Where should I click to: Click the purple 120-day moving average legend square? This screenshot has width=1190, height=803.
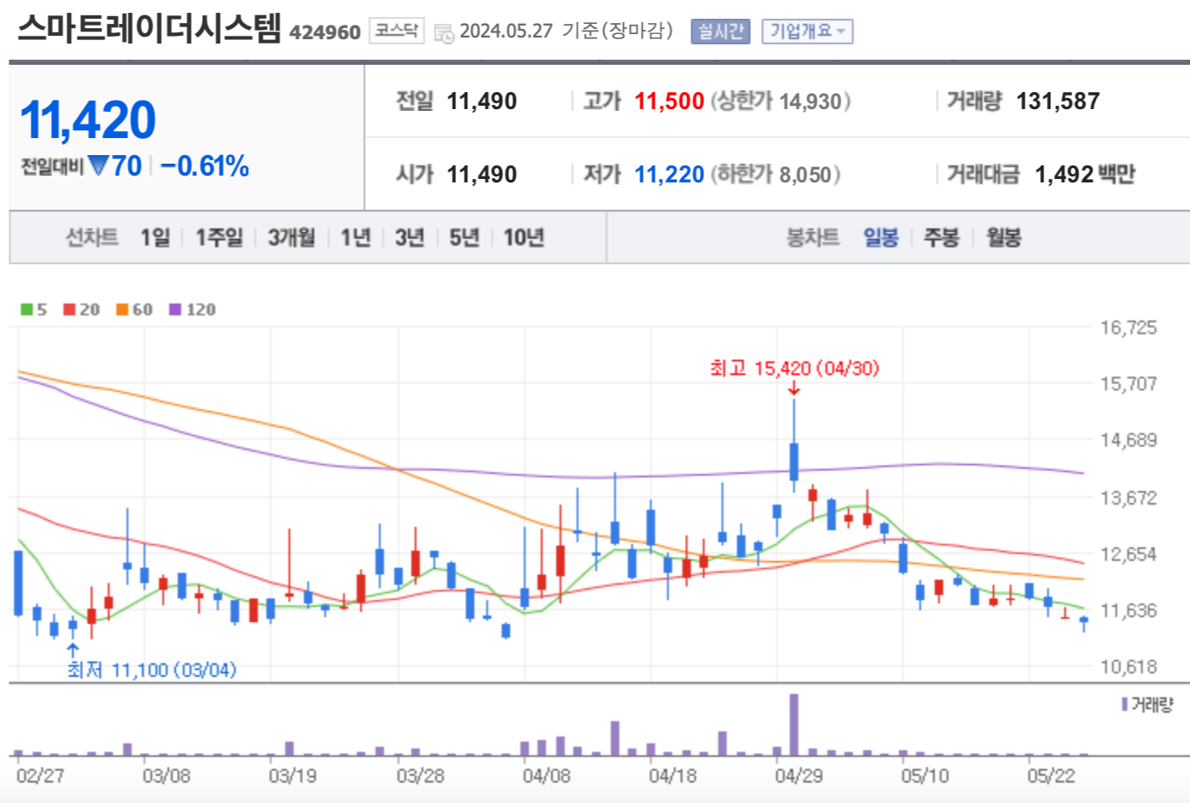[175, 309]
